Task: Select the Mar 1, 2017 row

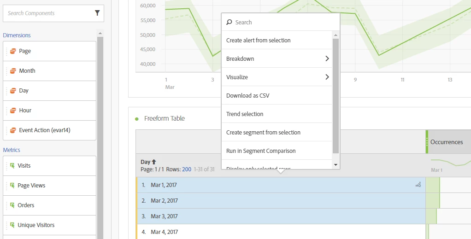Action: tap(281, 185)
